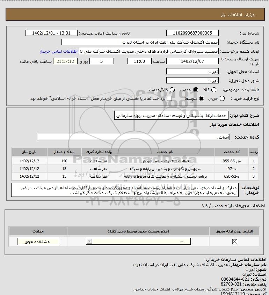Click the گروه خدمت field آموزش
The image size is (269, 295).
pyautogui.click(x=134, y=137)
